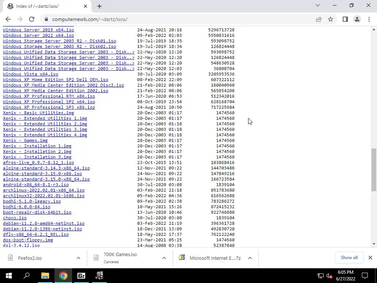Open Microsoft Internet E....7z download options chevron
This screenshot has height=283, width=377.
pyautogui.click(x=250, y=258)
